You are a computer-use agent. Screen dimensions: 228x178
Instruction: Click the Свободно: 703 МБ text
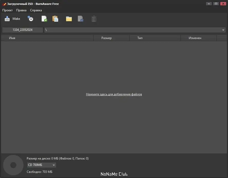click(x=40, y=172)
